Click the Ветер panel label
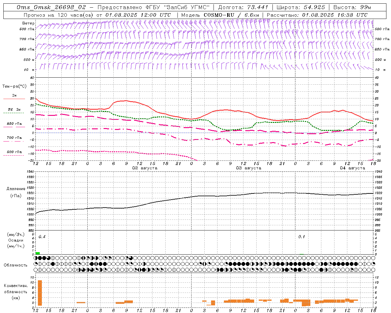Image resolution: width=391 pixels, height=313 pixels. (28, 23)
